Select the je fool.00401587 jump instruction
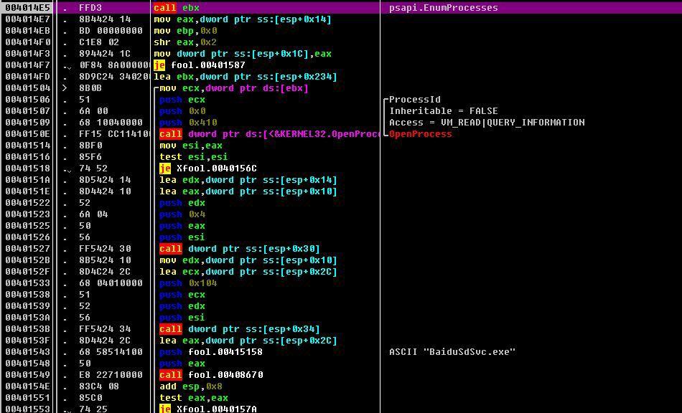Screen dimensions: 682x413 click(x=200, y=65)
